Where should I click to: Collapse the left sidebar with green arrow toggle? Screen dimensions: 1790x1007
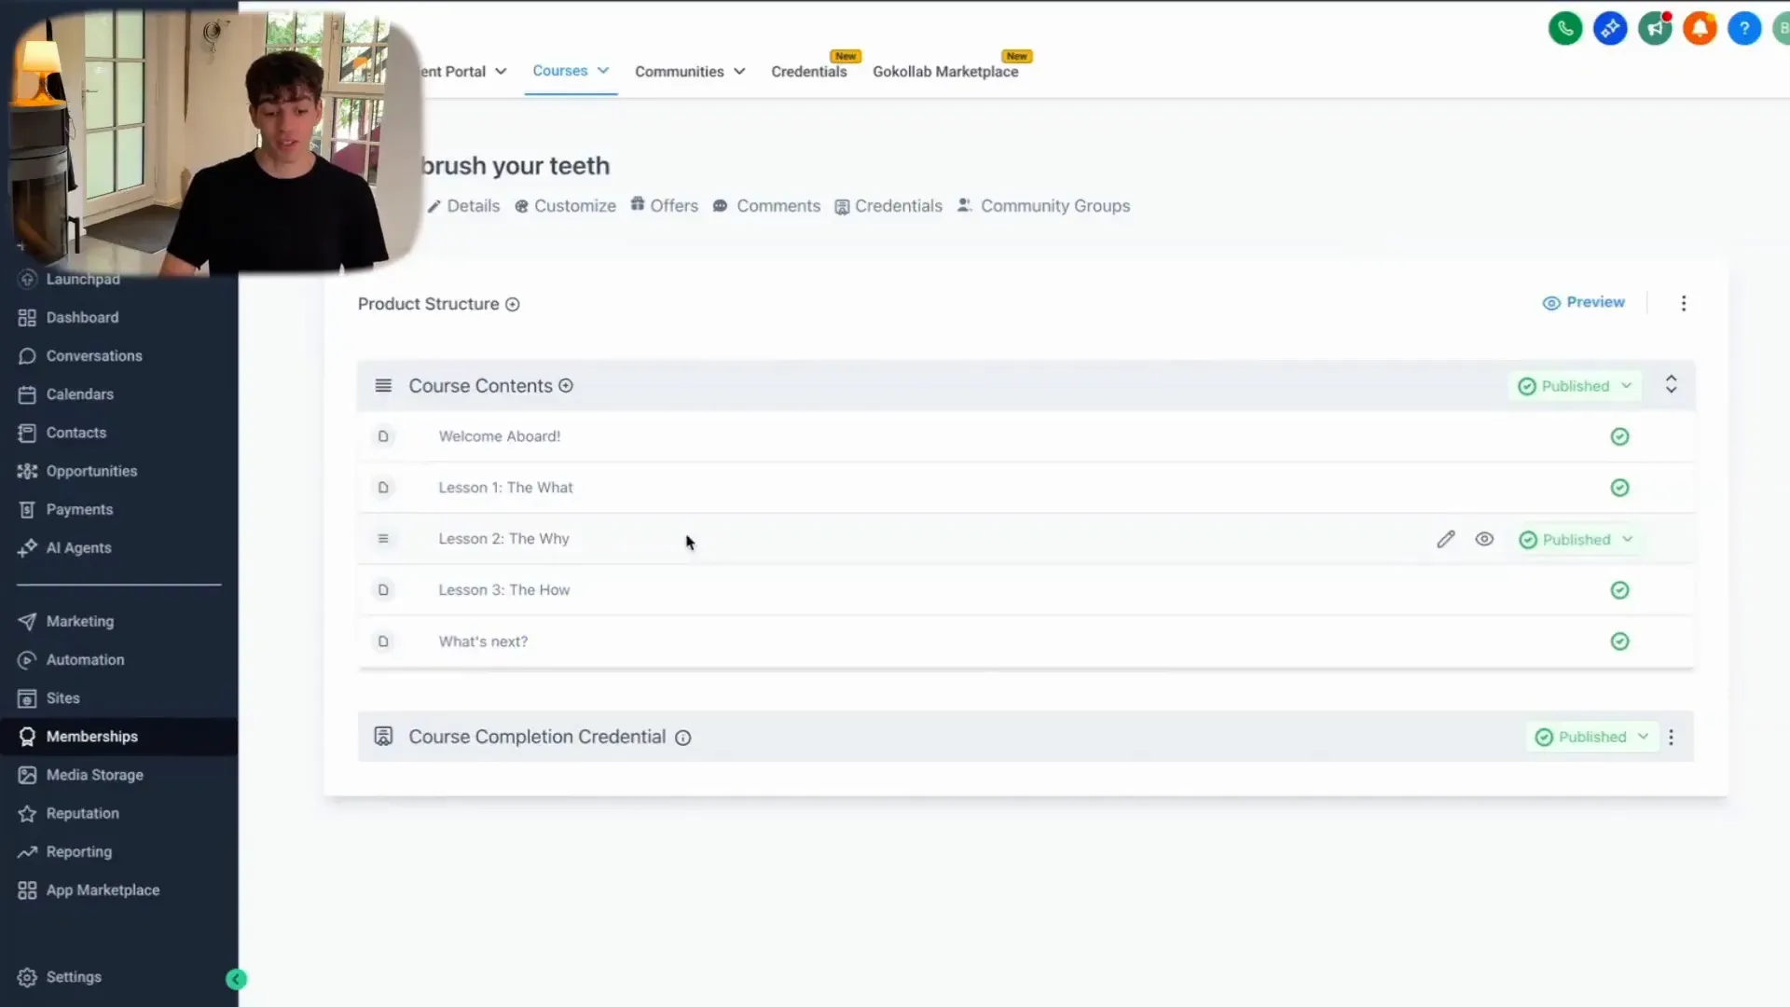coord(236,978)
